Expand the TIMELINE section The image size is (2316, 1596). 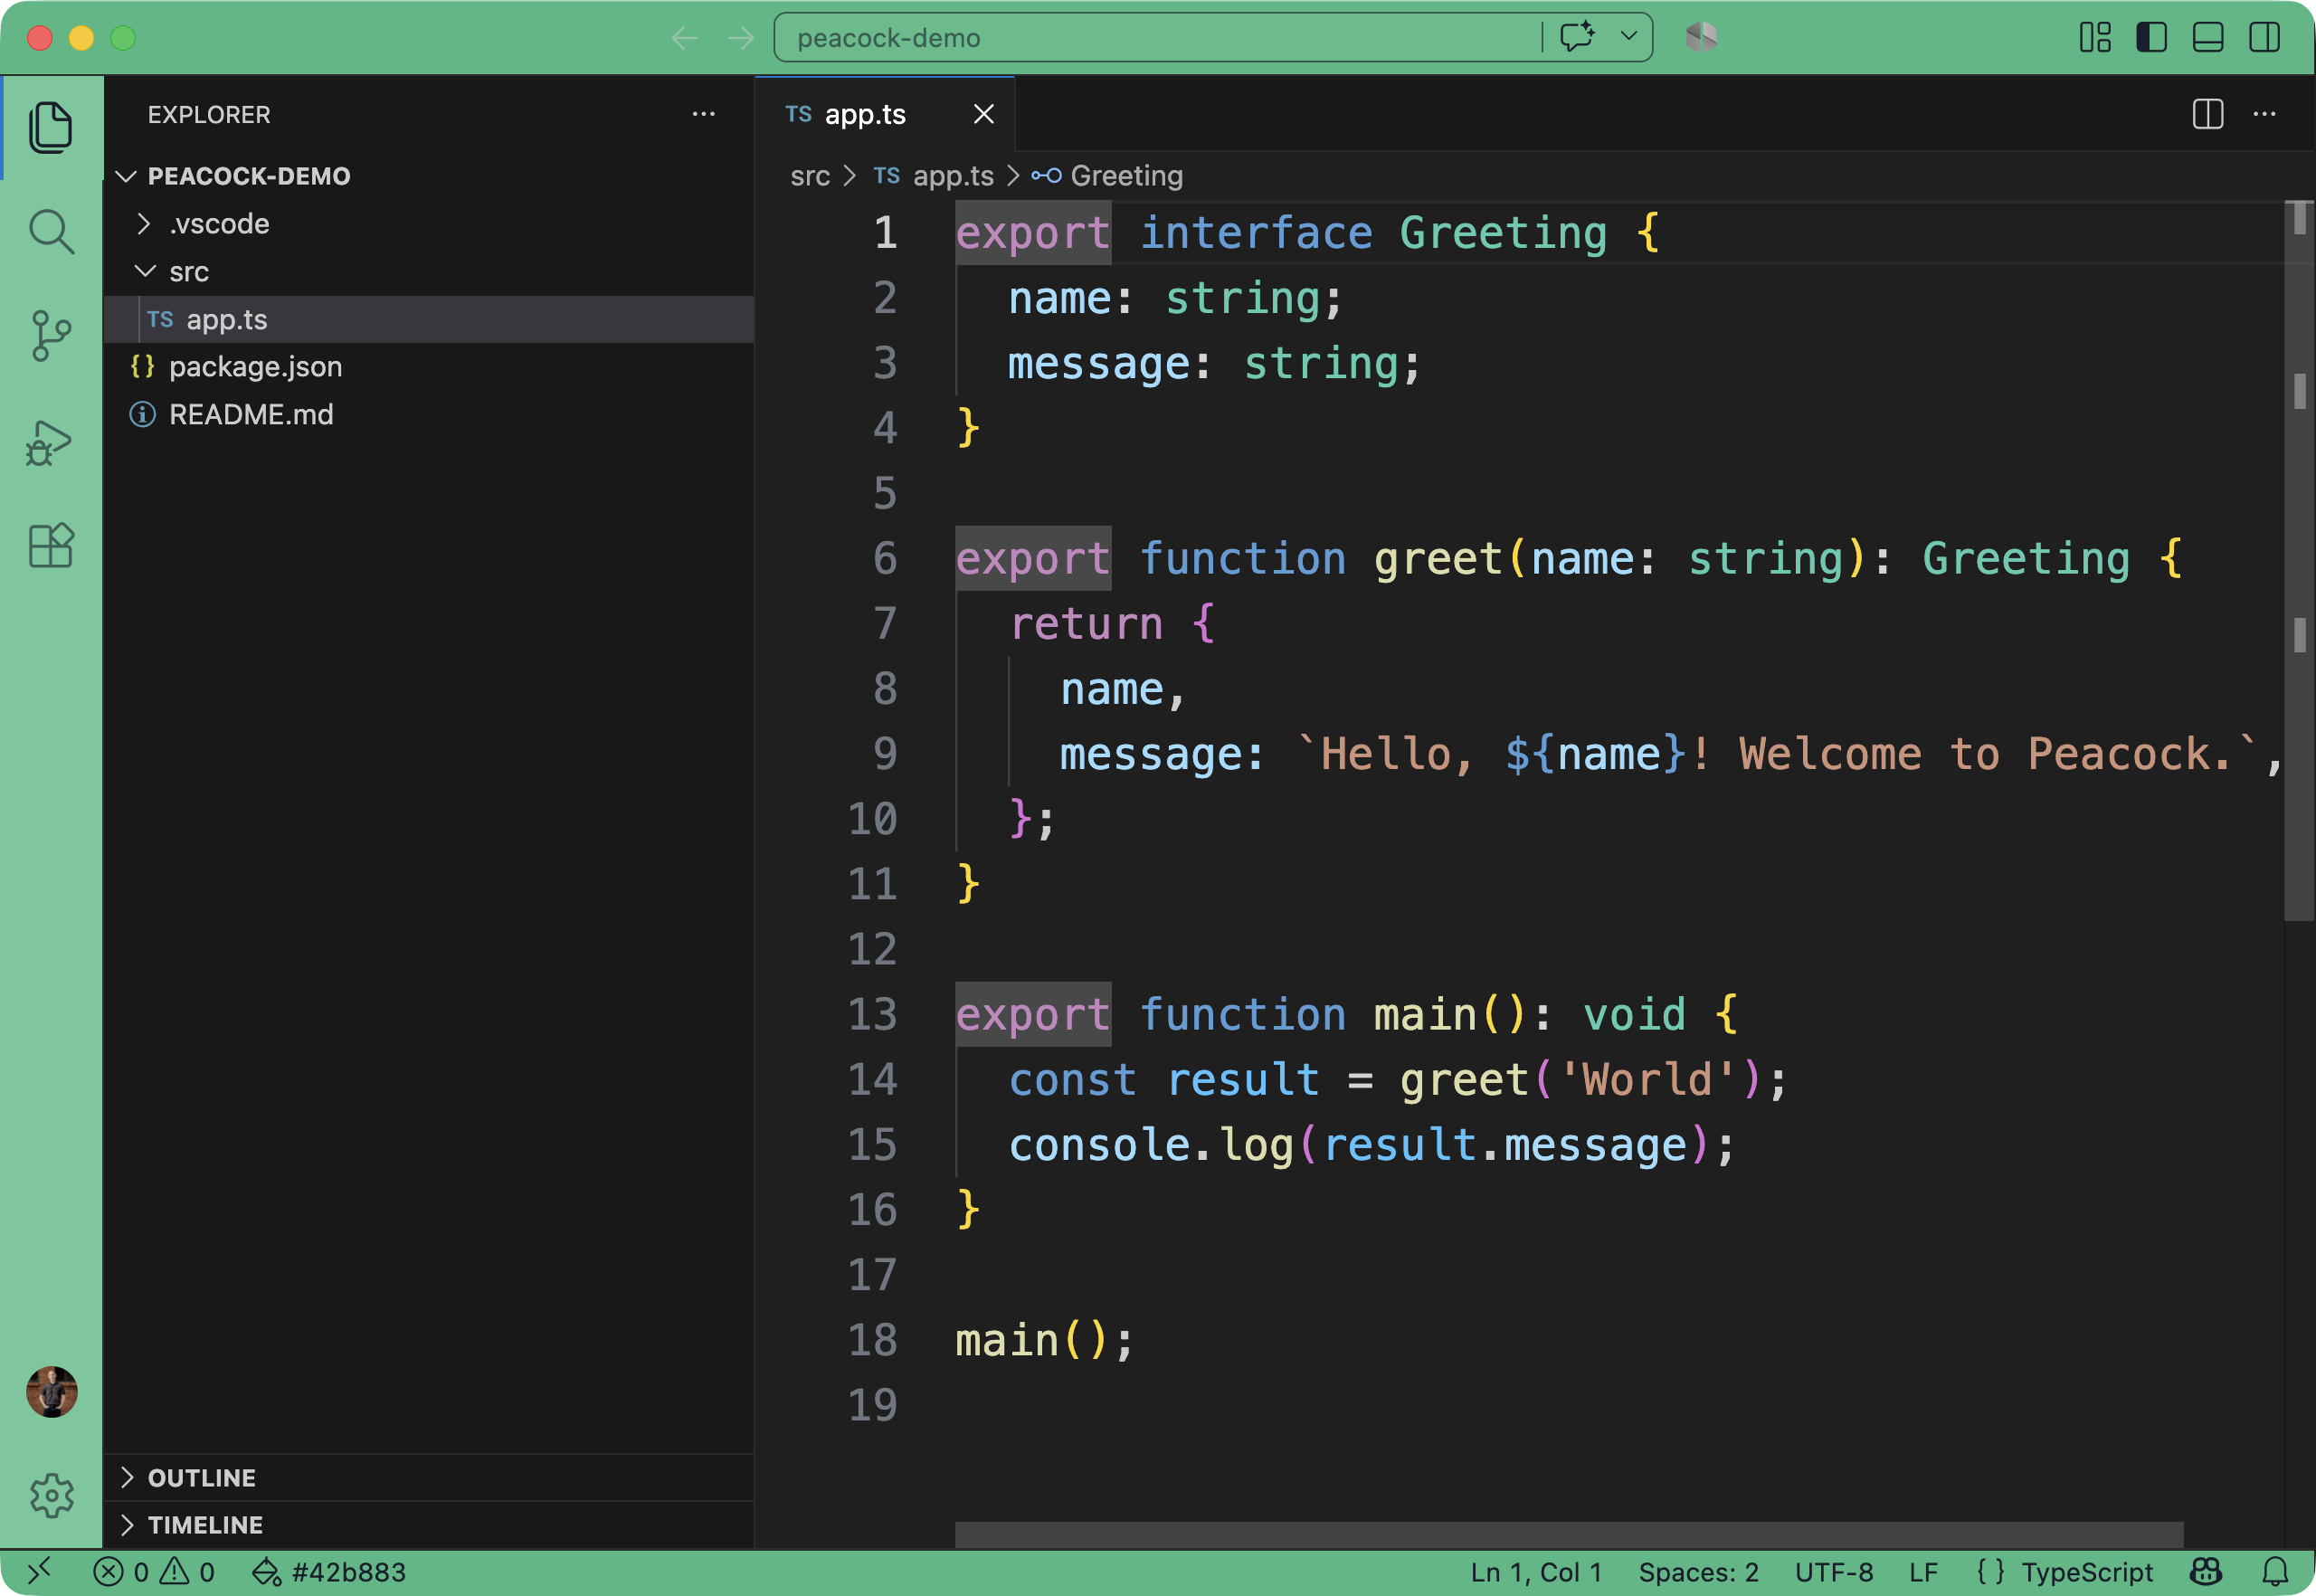(x=429, y=1524)
